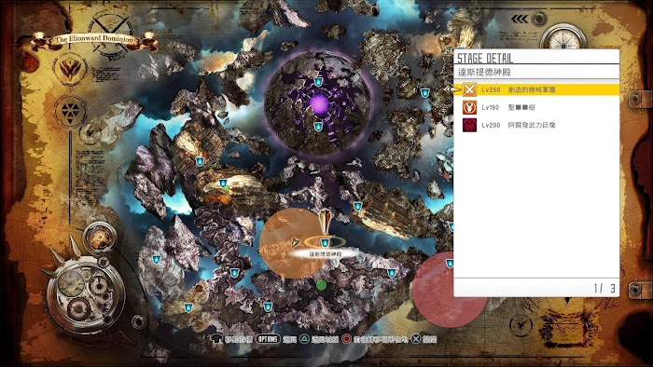The width and height of the screenshot is (653, 367).
Task: Click the red circle button prompt
Action: (346, 339)
